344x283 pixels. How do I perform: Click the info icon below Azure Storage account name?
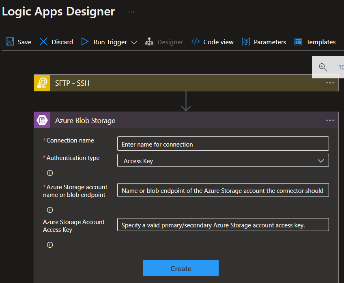pyautogui.click(x=49, y=210)
